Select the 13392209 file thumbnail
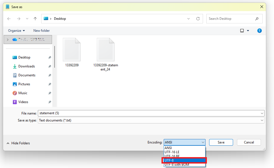 (x=72, y=50)
